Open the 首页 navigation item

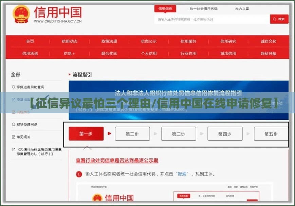[x=30, y=41]
